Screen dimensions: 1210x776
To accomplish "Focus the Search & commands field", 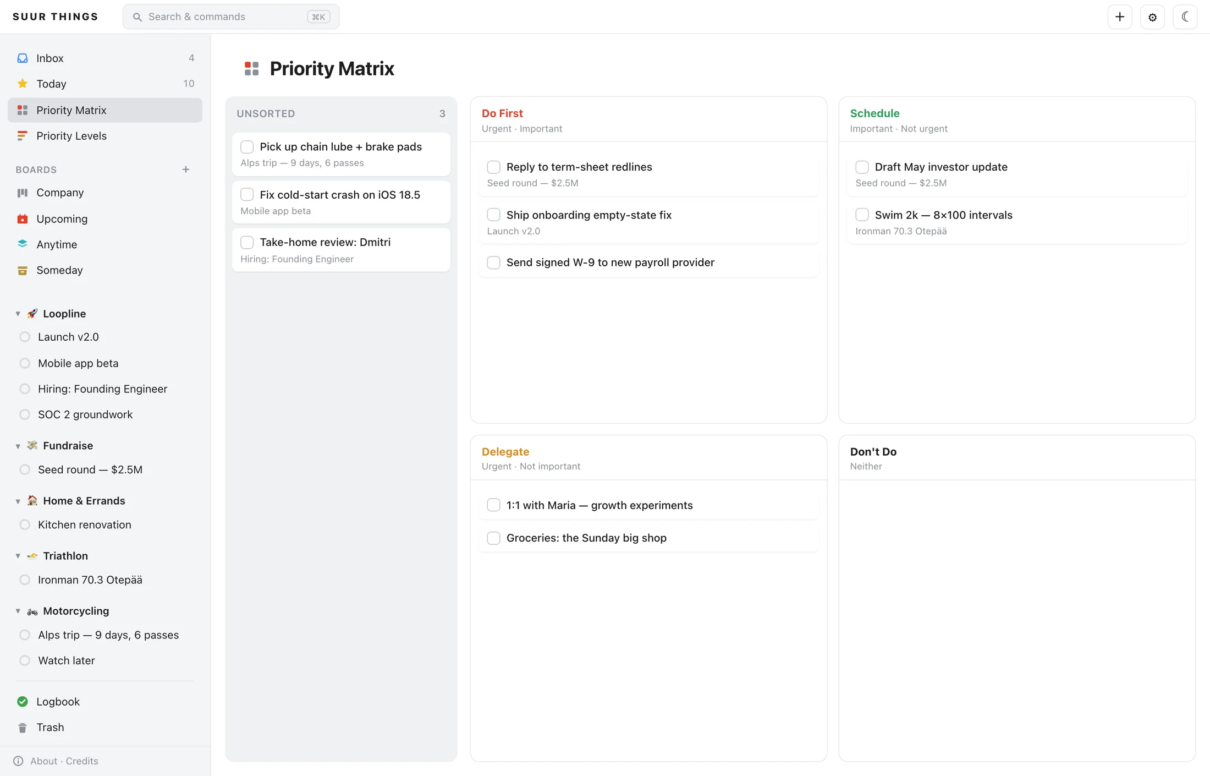I will coord(231,17).
